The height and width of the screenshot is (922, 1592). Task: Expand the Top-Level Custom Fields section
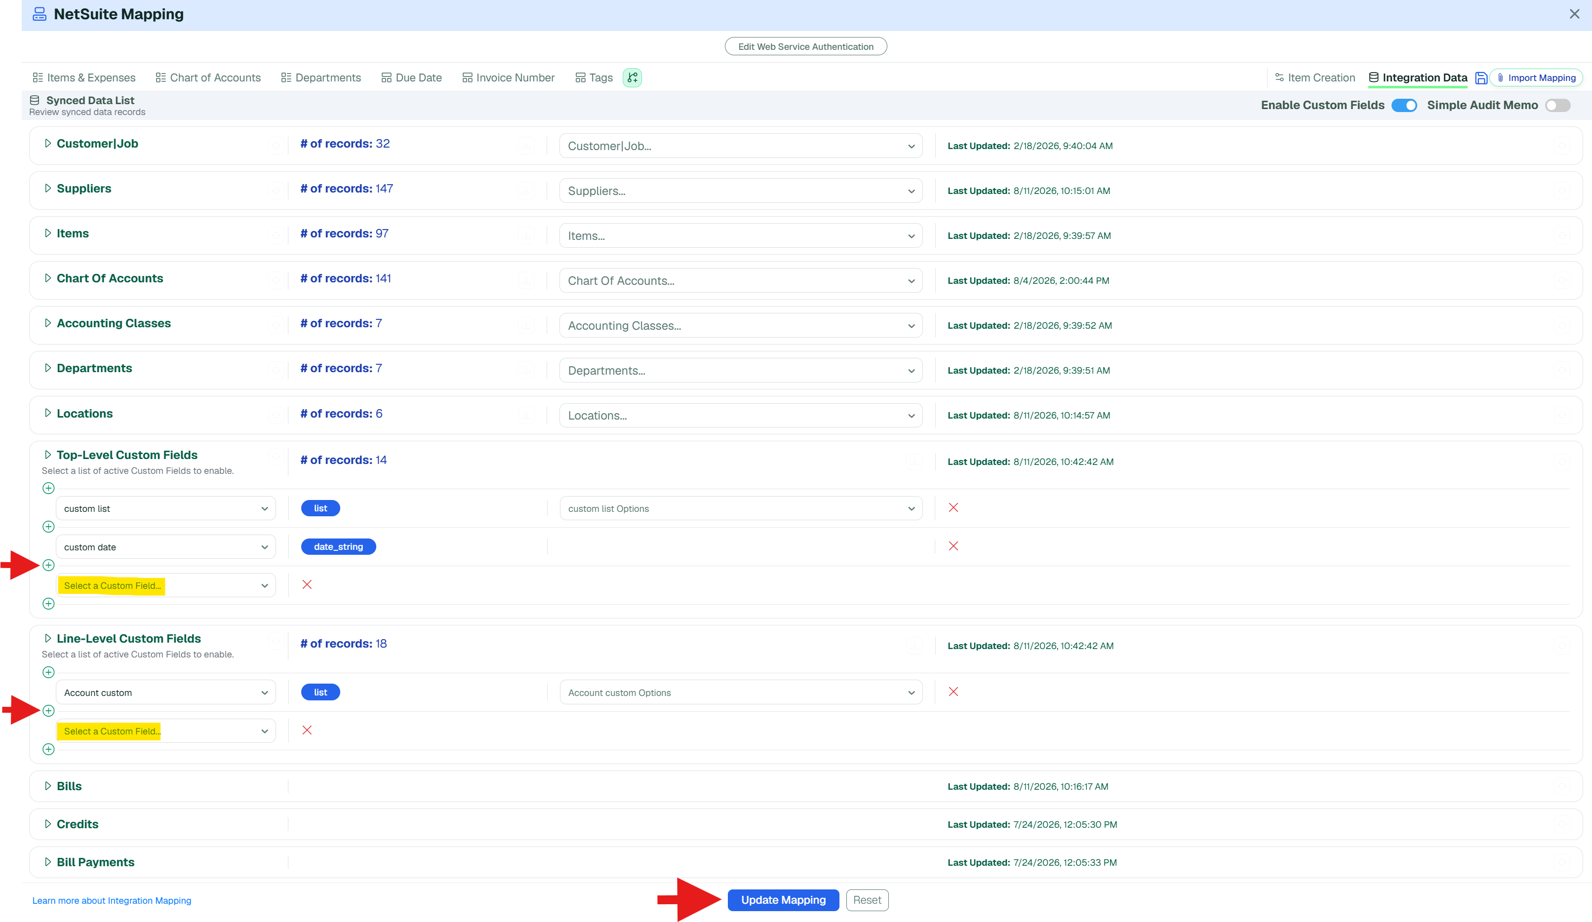[48, 455]
